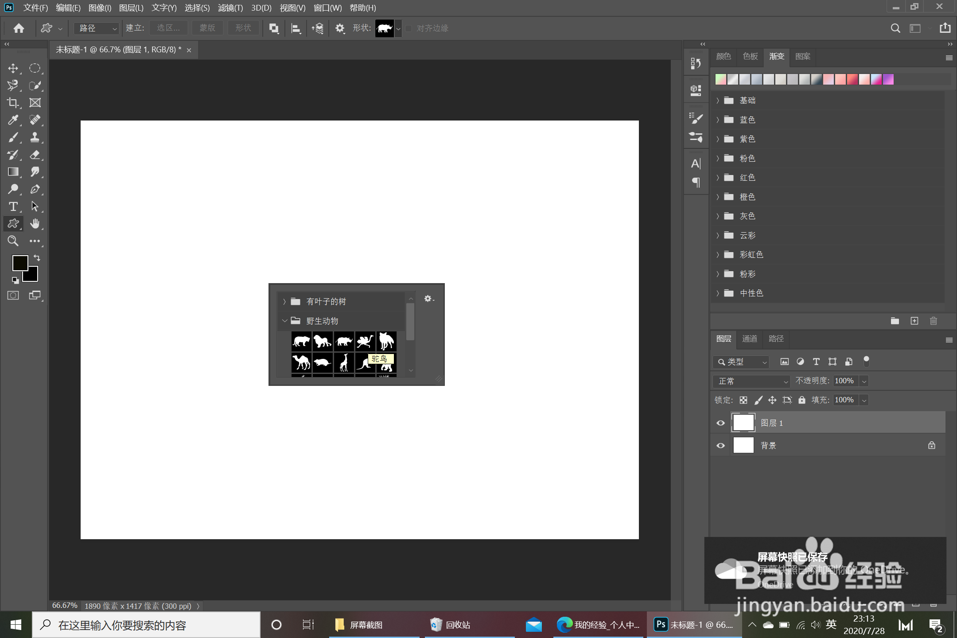This screenshot has width=957, height=638.
Task: Select the Crop tool
Action: 13,103
